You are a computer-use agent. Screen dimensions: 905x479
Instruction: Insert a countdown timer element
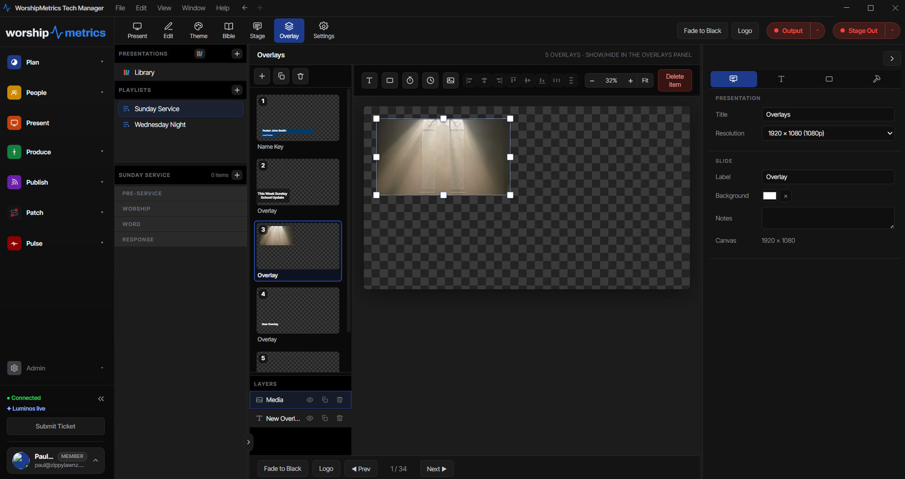pyautogui.click(x=410, y=81)
